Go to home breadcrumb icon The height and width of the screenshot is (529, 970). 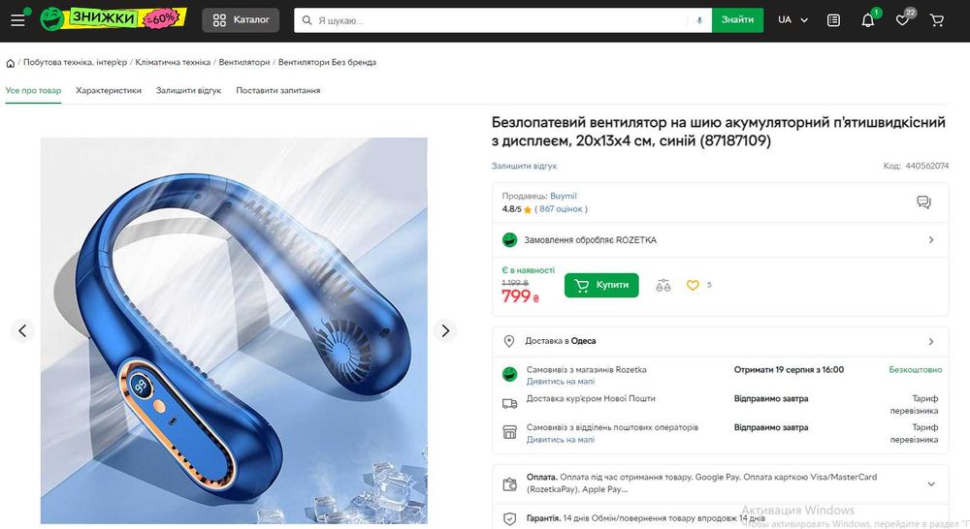(11, 63)
